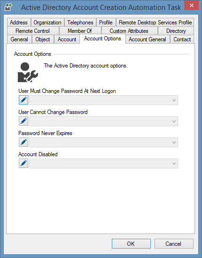202x258 pixels.
Task: Switch to the Account General tab
Action: pyautogui.click(x=148, y=39)
